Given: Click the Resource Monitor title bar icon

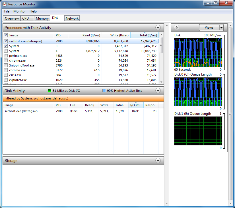Looking at the screenshot, I should pyautogui.click(x=4, y=4).
